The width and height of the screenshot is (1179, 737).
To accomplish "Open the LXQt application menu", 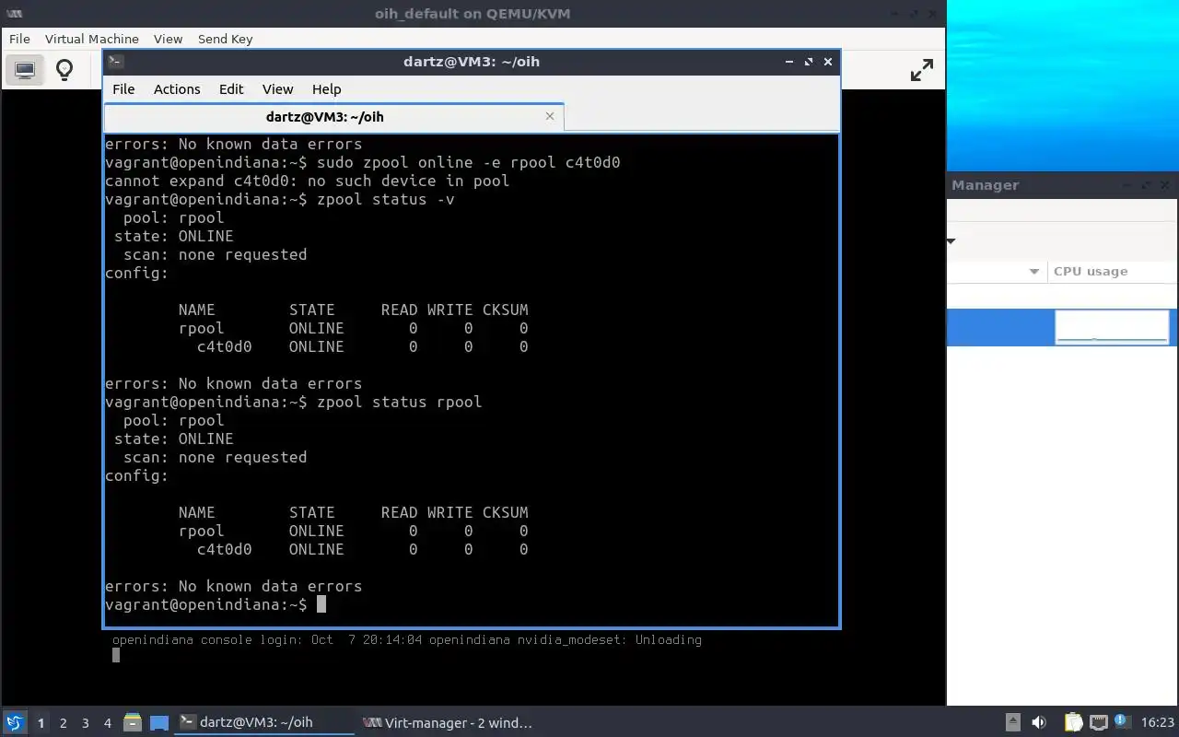I will click(15, 722).
